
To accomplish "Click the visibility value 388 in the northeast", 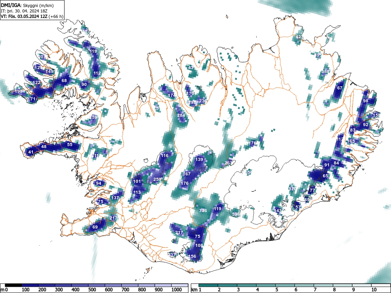I will pos(325,71).
